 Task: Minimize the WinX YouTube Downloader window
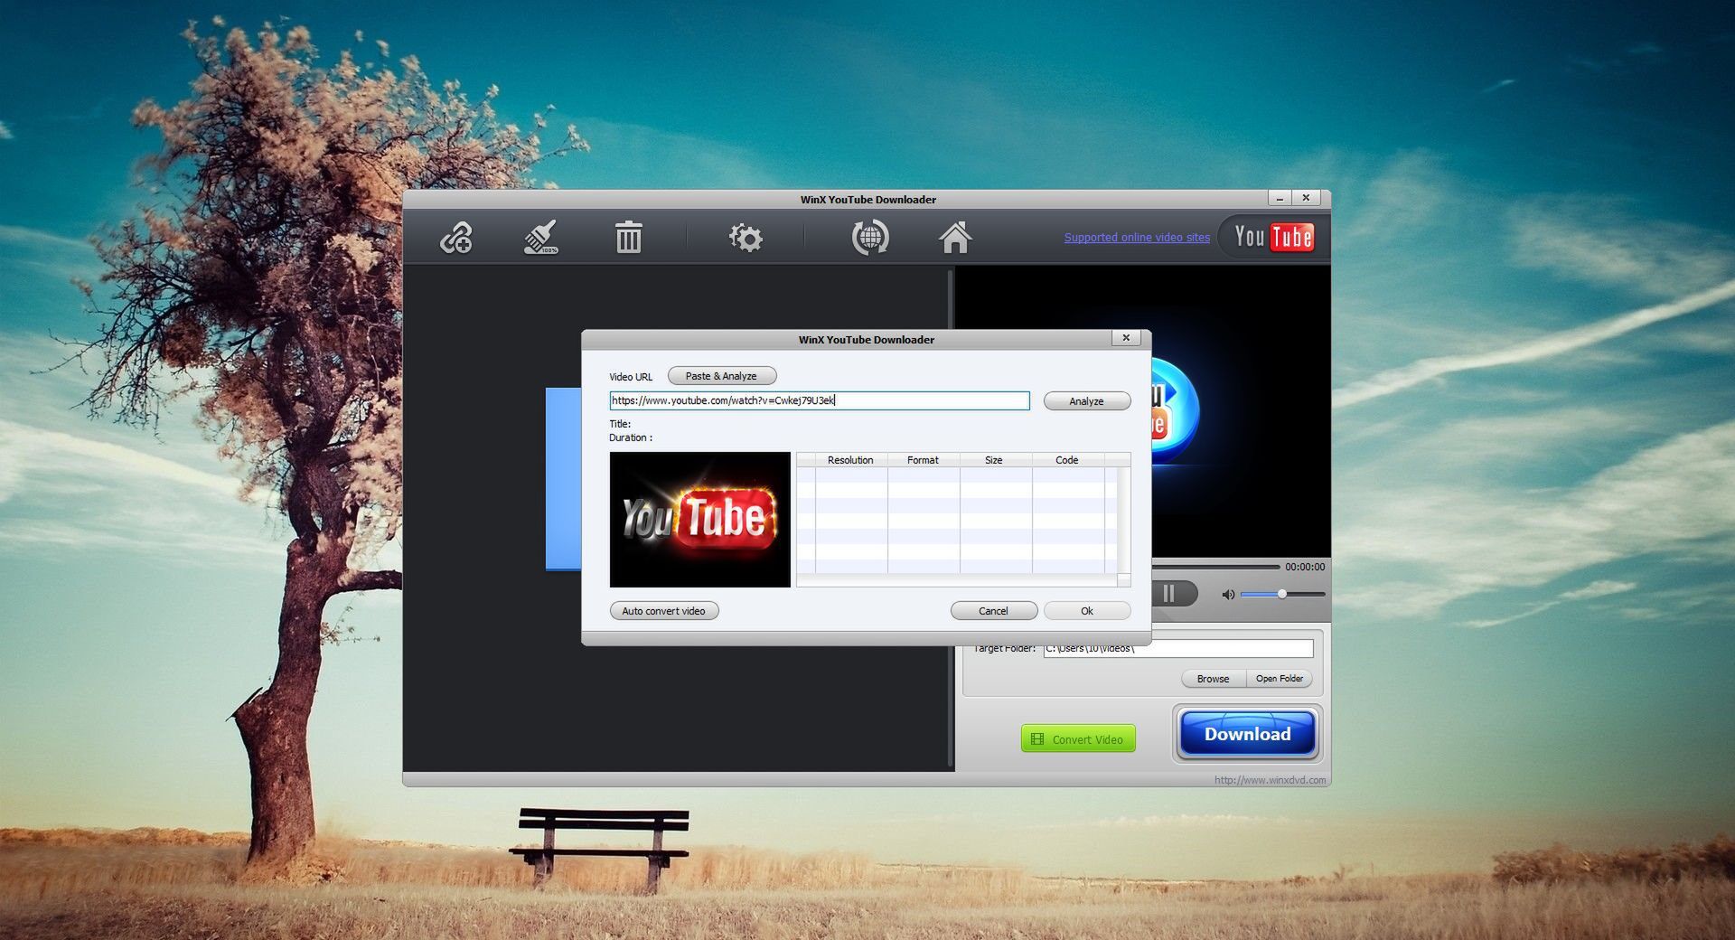[1280, 198]
